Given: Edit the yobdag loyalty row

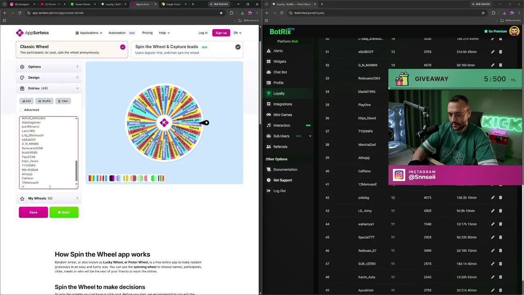Looking at the screenshot, I should pyautogui.click(x=492, y=197).
